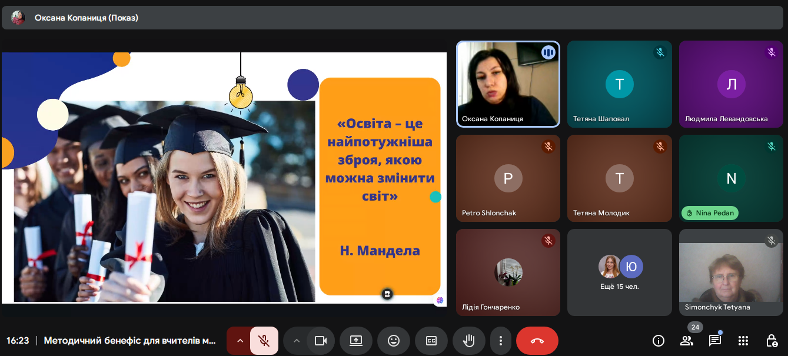This screenshot has height=356, width=788.
Task: Click the present screen icon
Action: tap(355, 341)
